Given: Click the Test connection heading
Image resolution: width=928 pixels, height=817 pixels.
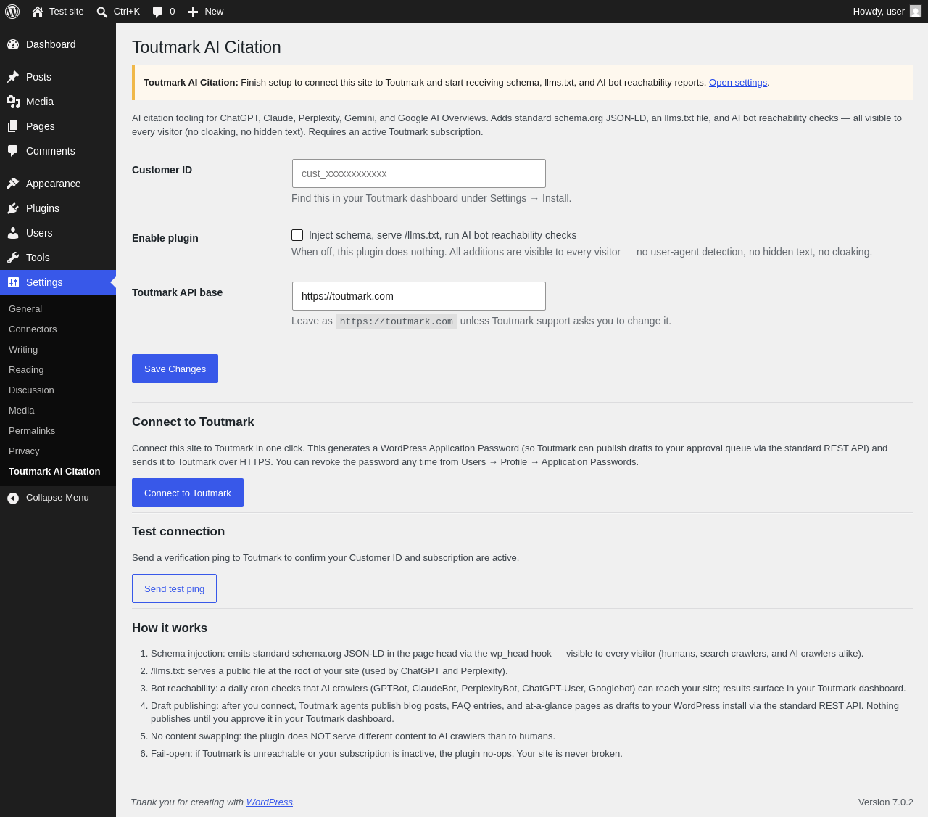Looking at the screenshot, I should [x=178, y=532].
